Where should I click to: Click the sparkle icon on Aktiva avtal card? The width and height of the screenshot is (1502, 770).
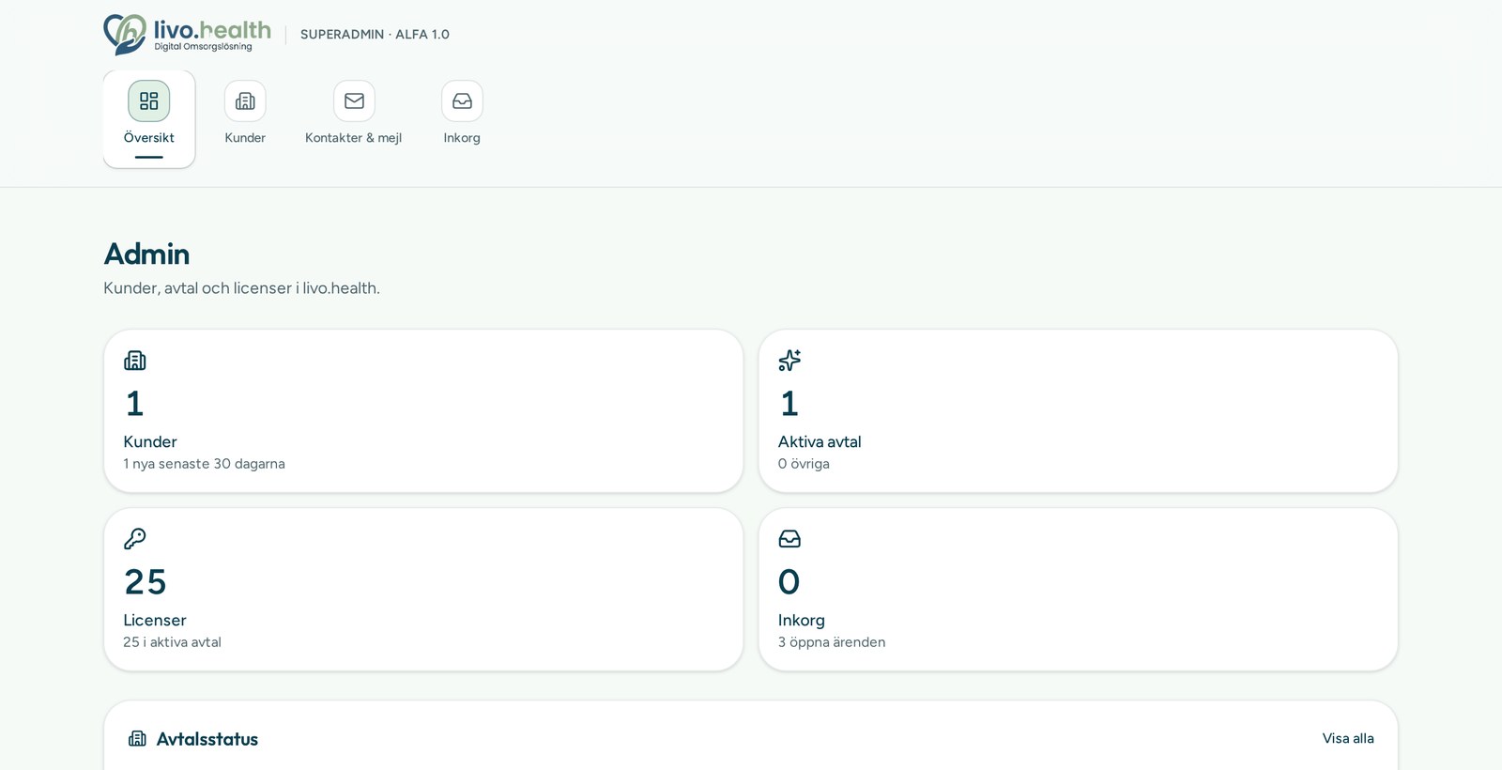(x=789, y=361)
